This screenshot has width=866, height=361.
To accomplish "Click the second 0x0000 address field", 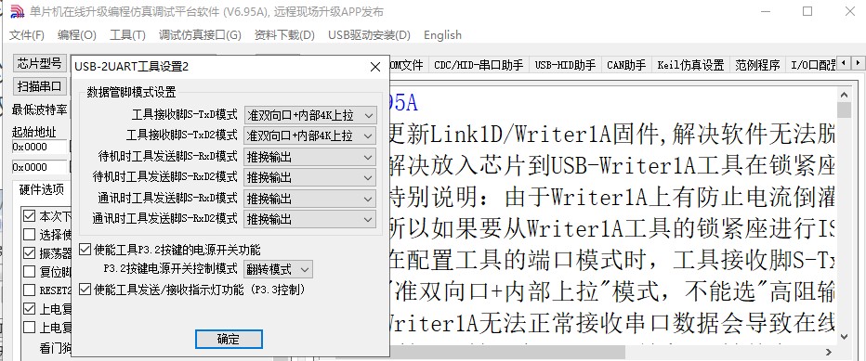I will point(39,167).
